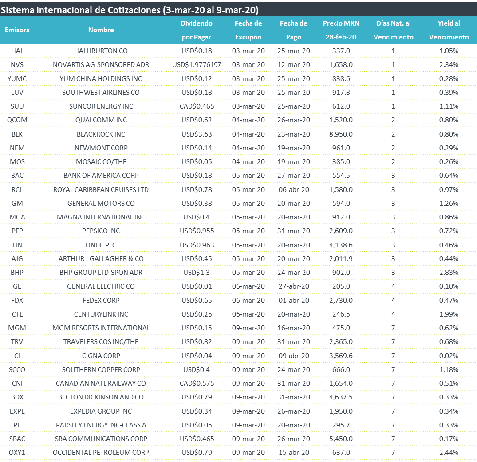Click the 'Días Nat. al Vencimiento' header
The image size is (477, 462).
pos(393,30)
